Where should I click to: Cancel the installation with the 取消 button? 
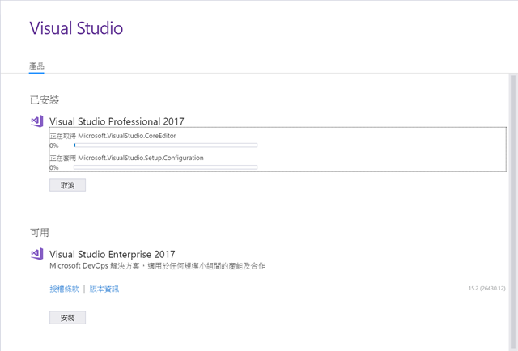tap(67, 185)
